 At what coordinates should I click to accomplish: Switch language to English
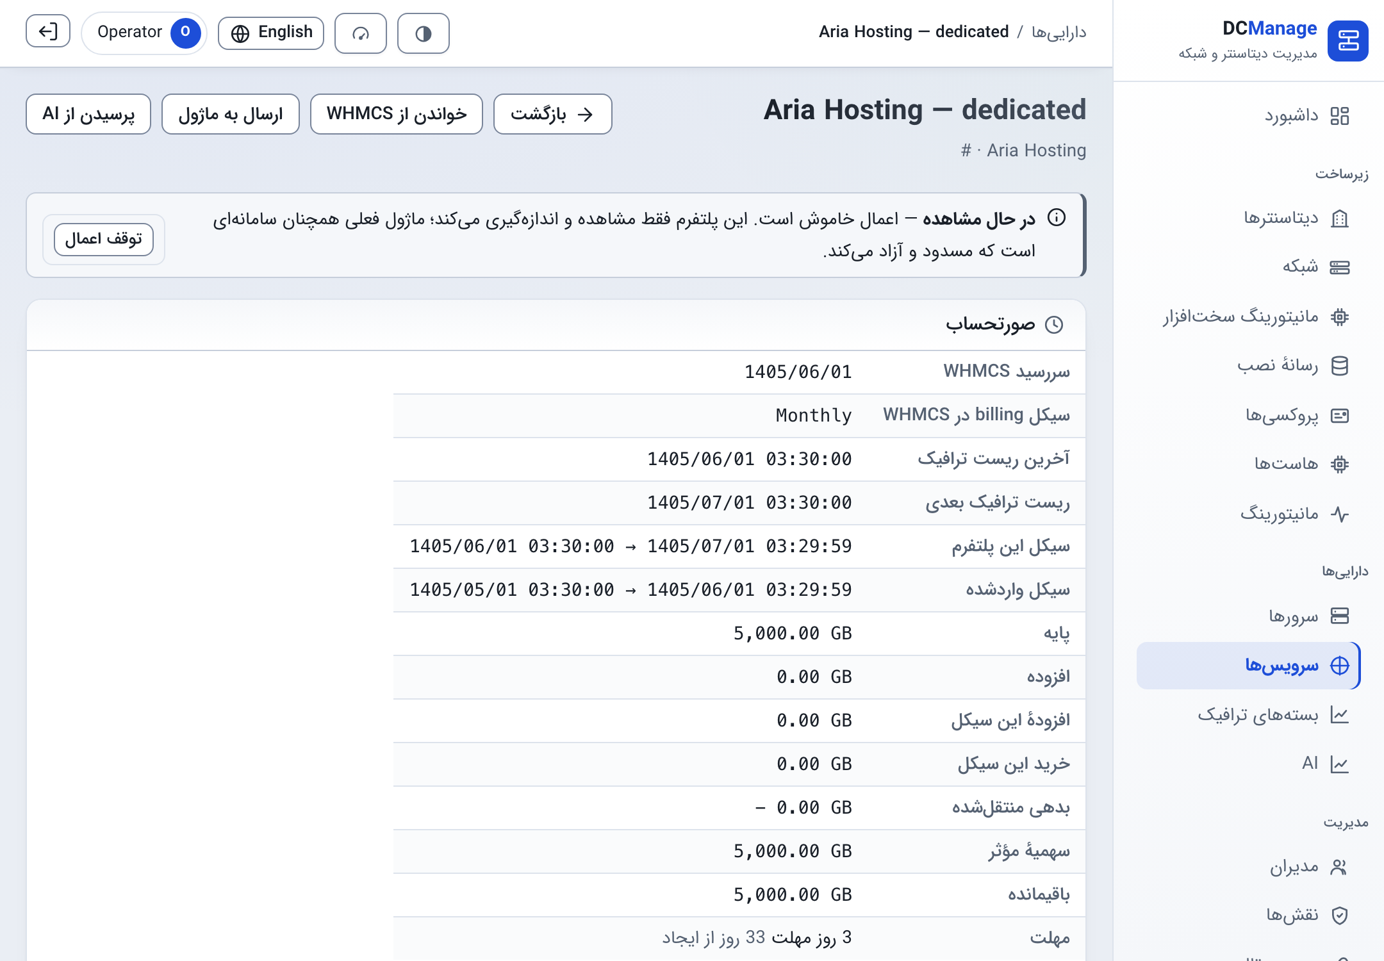point(271,33)
